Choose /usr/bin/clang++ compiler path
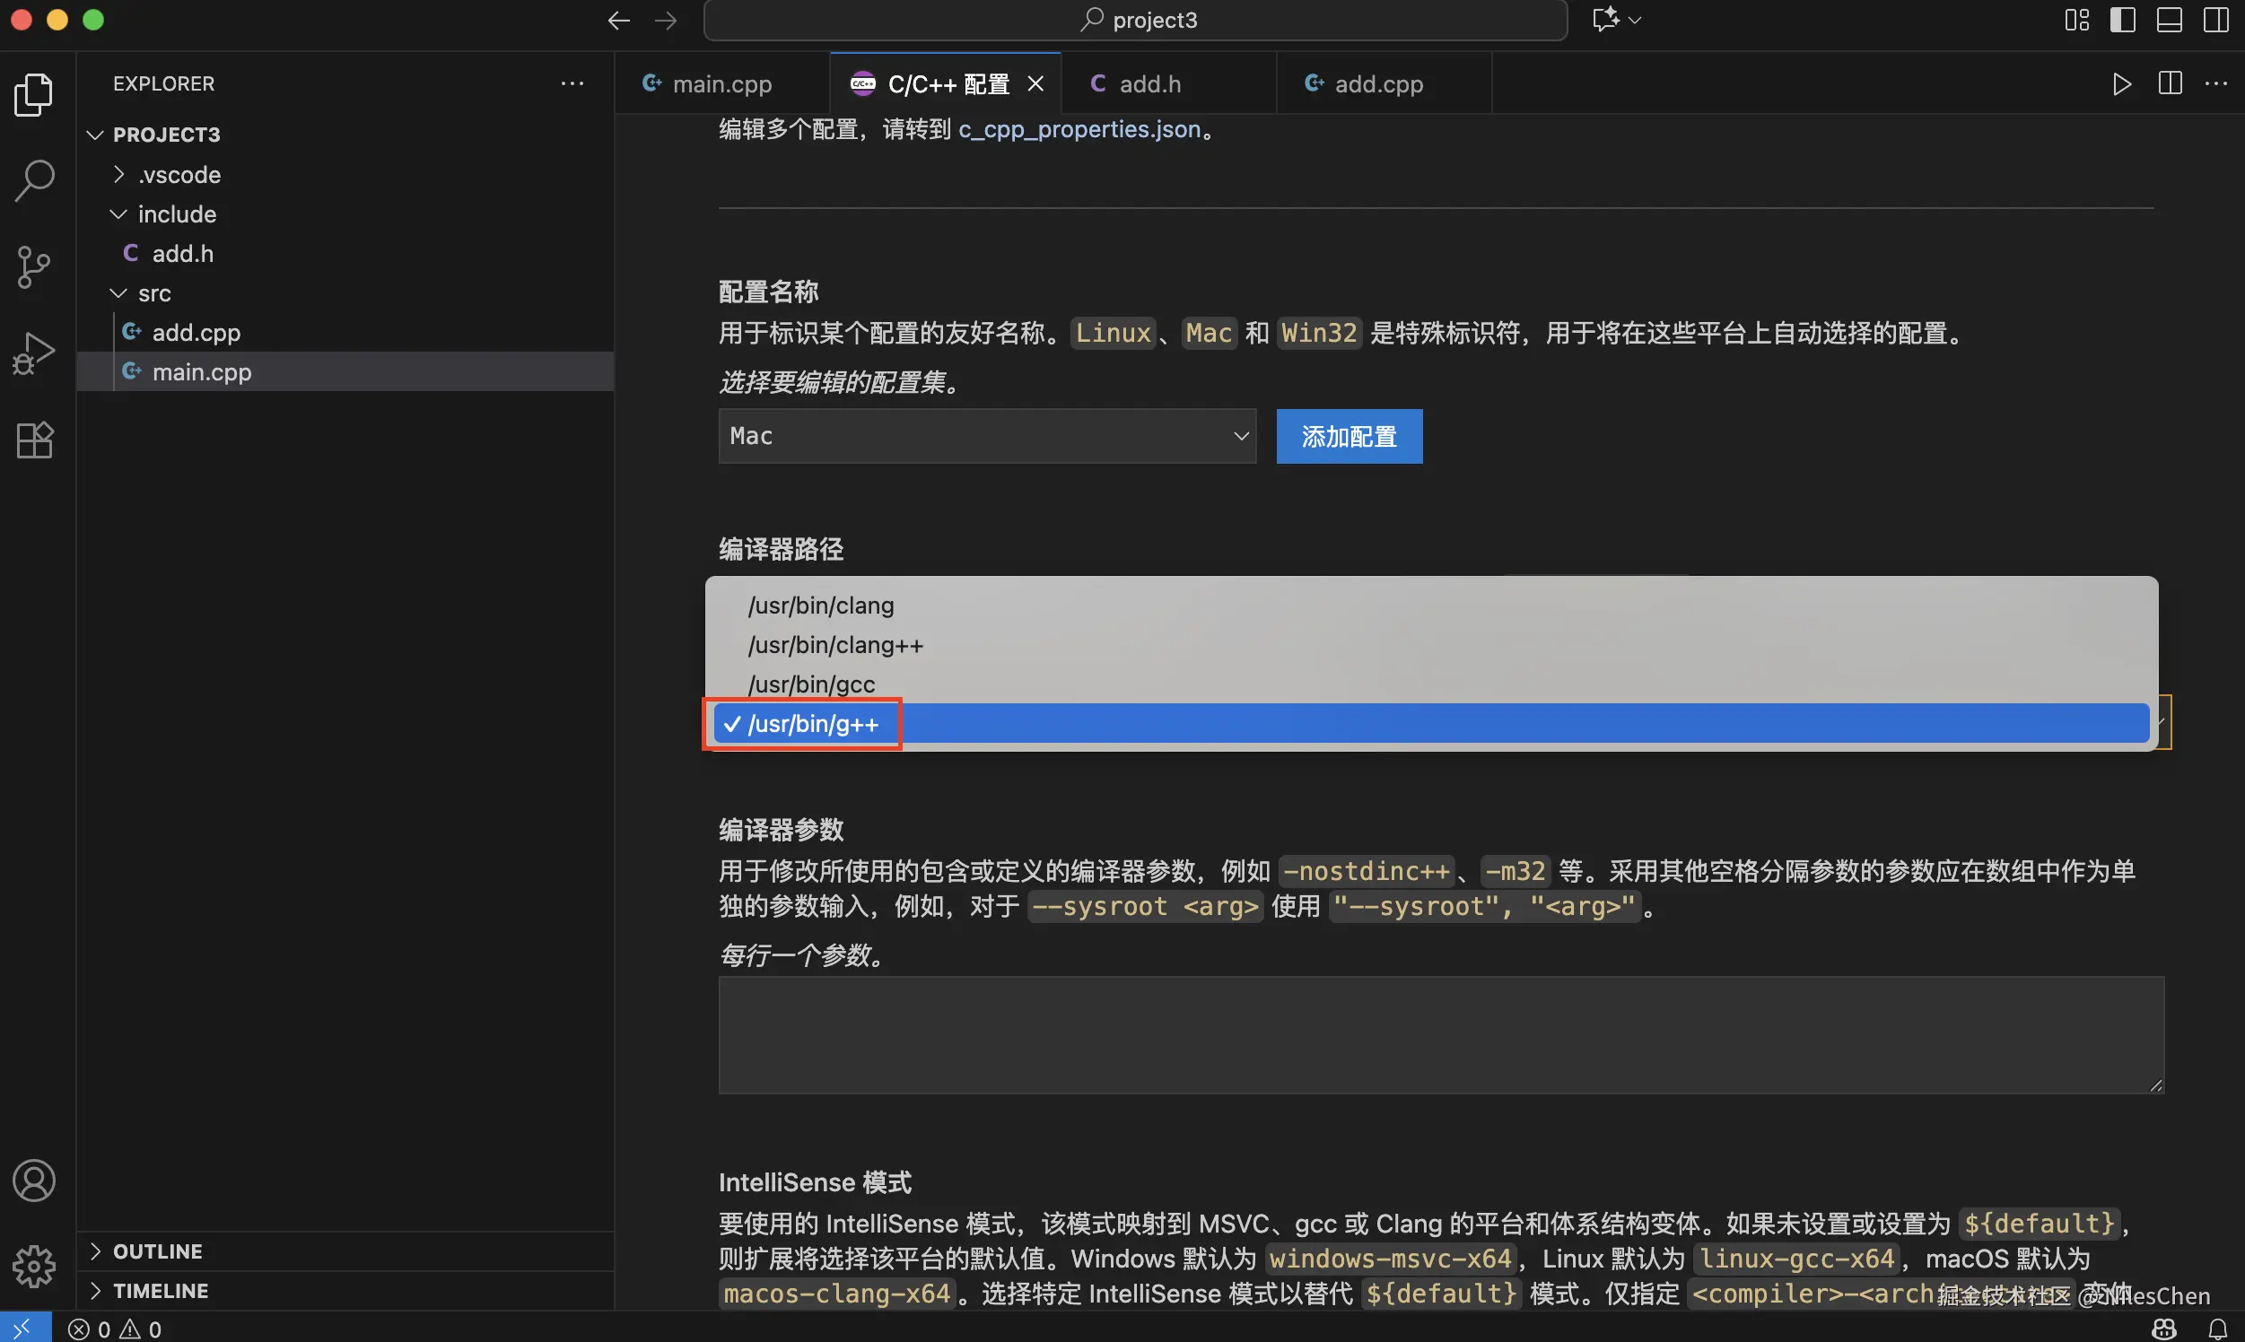The height and width of the screenshot is (1342, 2245). point(1431,645)
